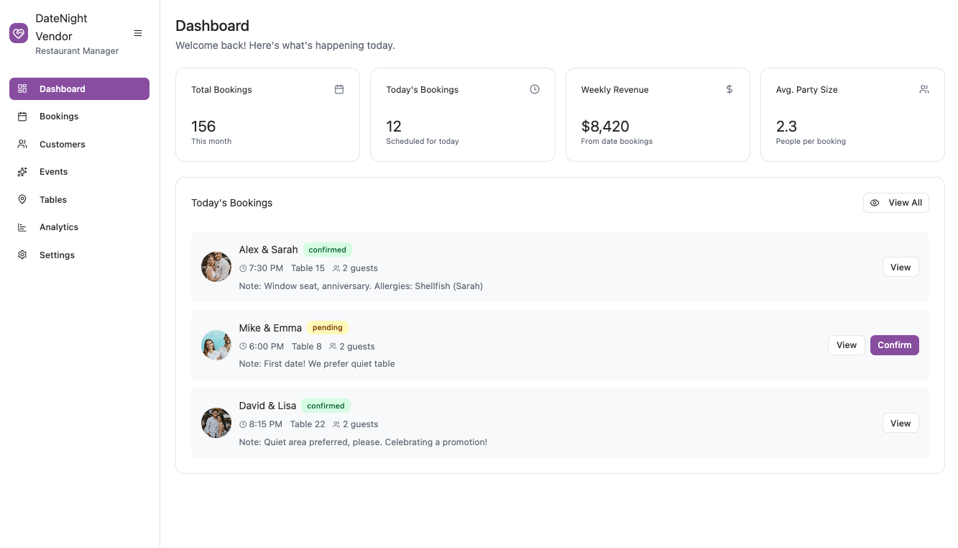
Task: Click the calendar icon in Total Bookings card
Action: pyautogui.click(x=339, y=89)
